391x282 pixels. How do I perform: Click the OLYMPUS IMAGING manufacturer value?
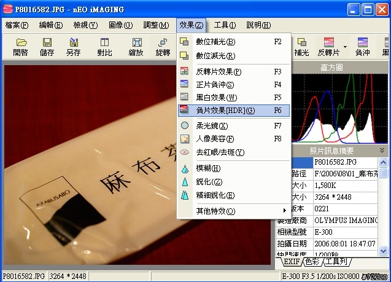[x=345, y=221]
